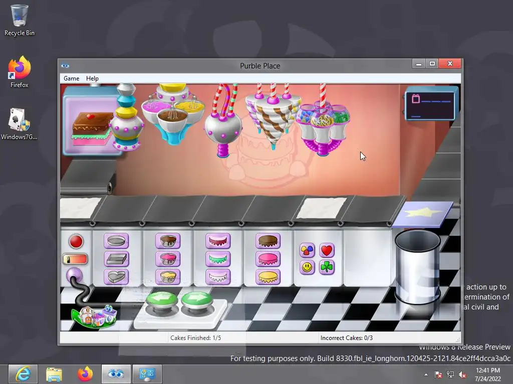
Task: Return to Purble Place village icon
Action: click(x=94, y=316)
